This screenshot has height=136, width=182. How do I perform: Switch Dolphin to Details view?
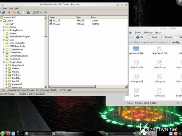(166, 37)
